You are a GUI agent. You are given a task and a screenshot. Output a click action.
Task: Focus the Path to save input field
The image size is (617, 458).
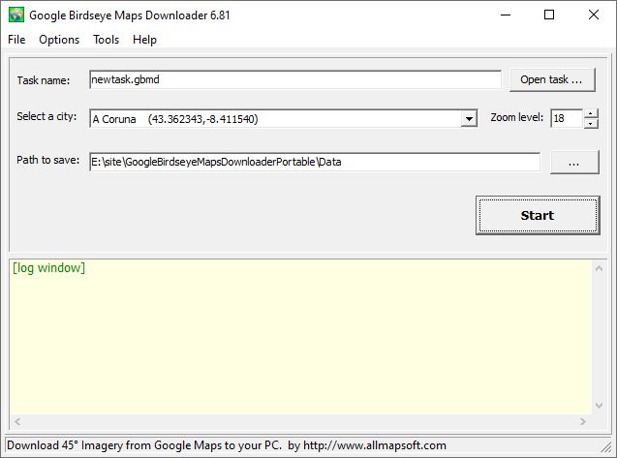pos(315,162)
